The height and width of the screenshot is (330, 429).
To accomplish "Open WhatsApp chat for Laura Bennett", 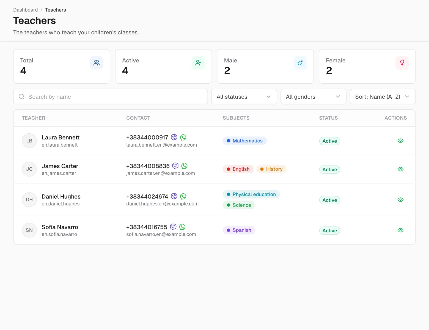I will (183, 137).
